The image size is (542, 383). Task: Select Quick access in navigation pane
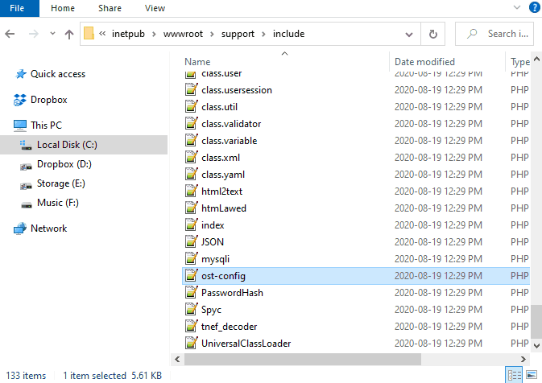click(x=58, y=74)
